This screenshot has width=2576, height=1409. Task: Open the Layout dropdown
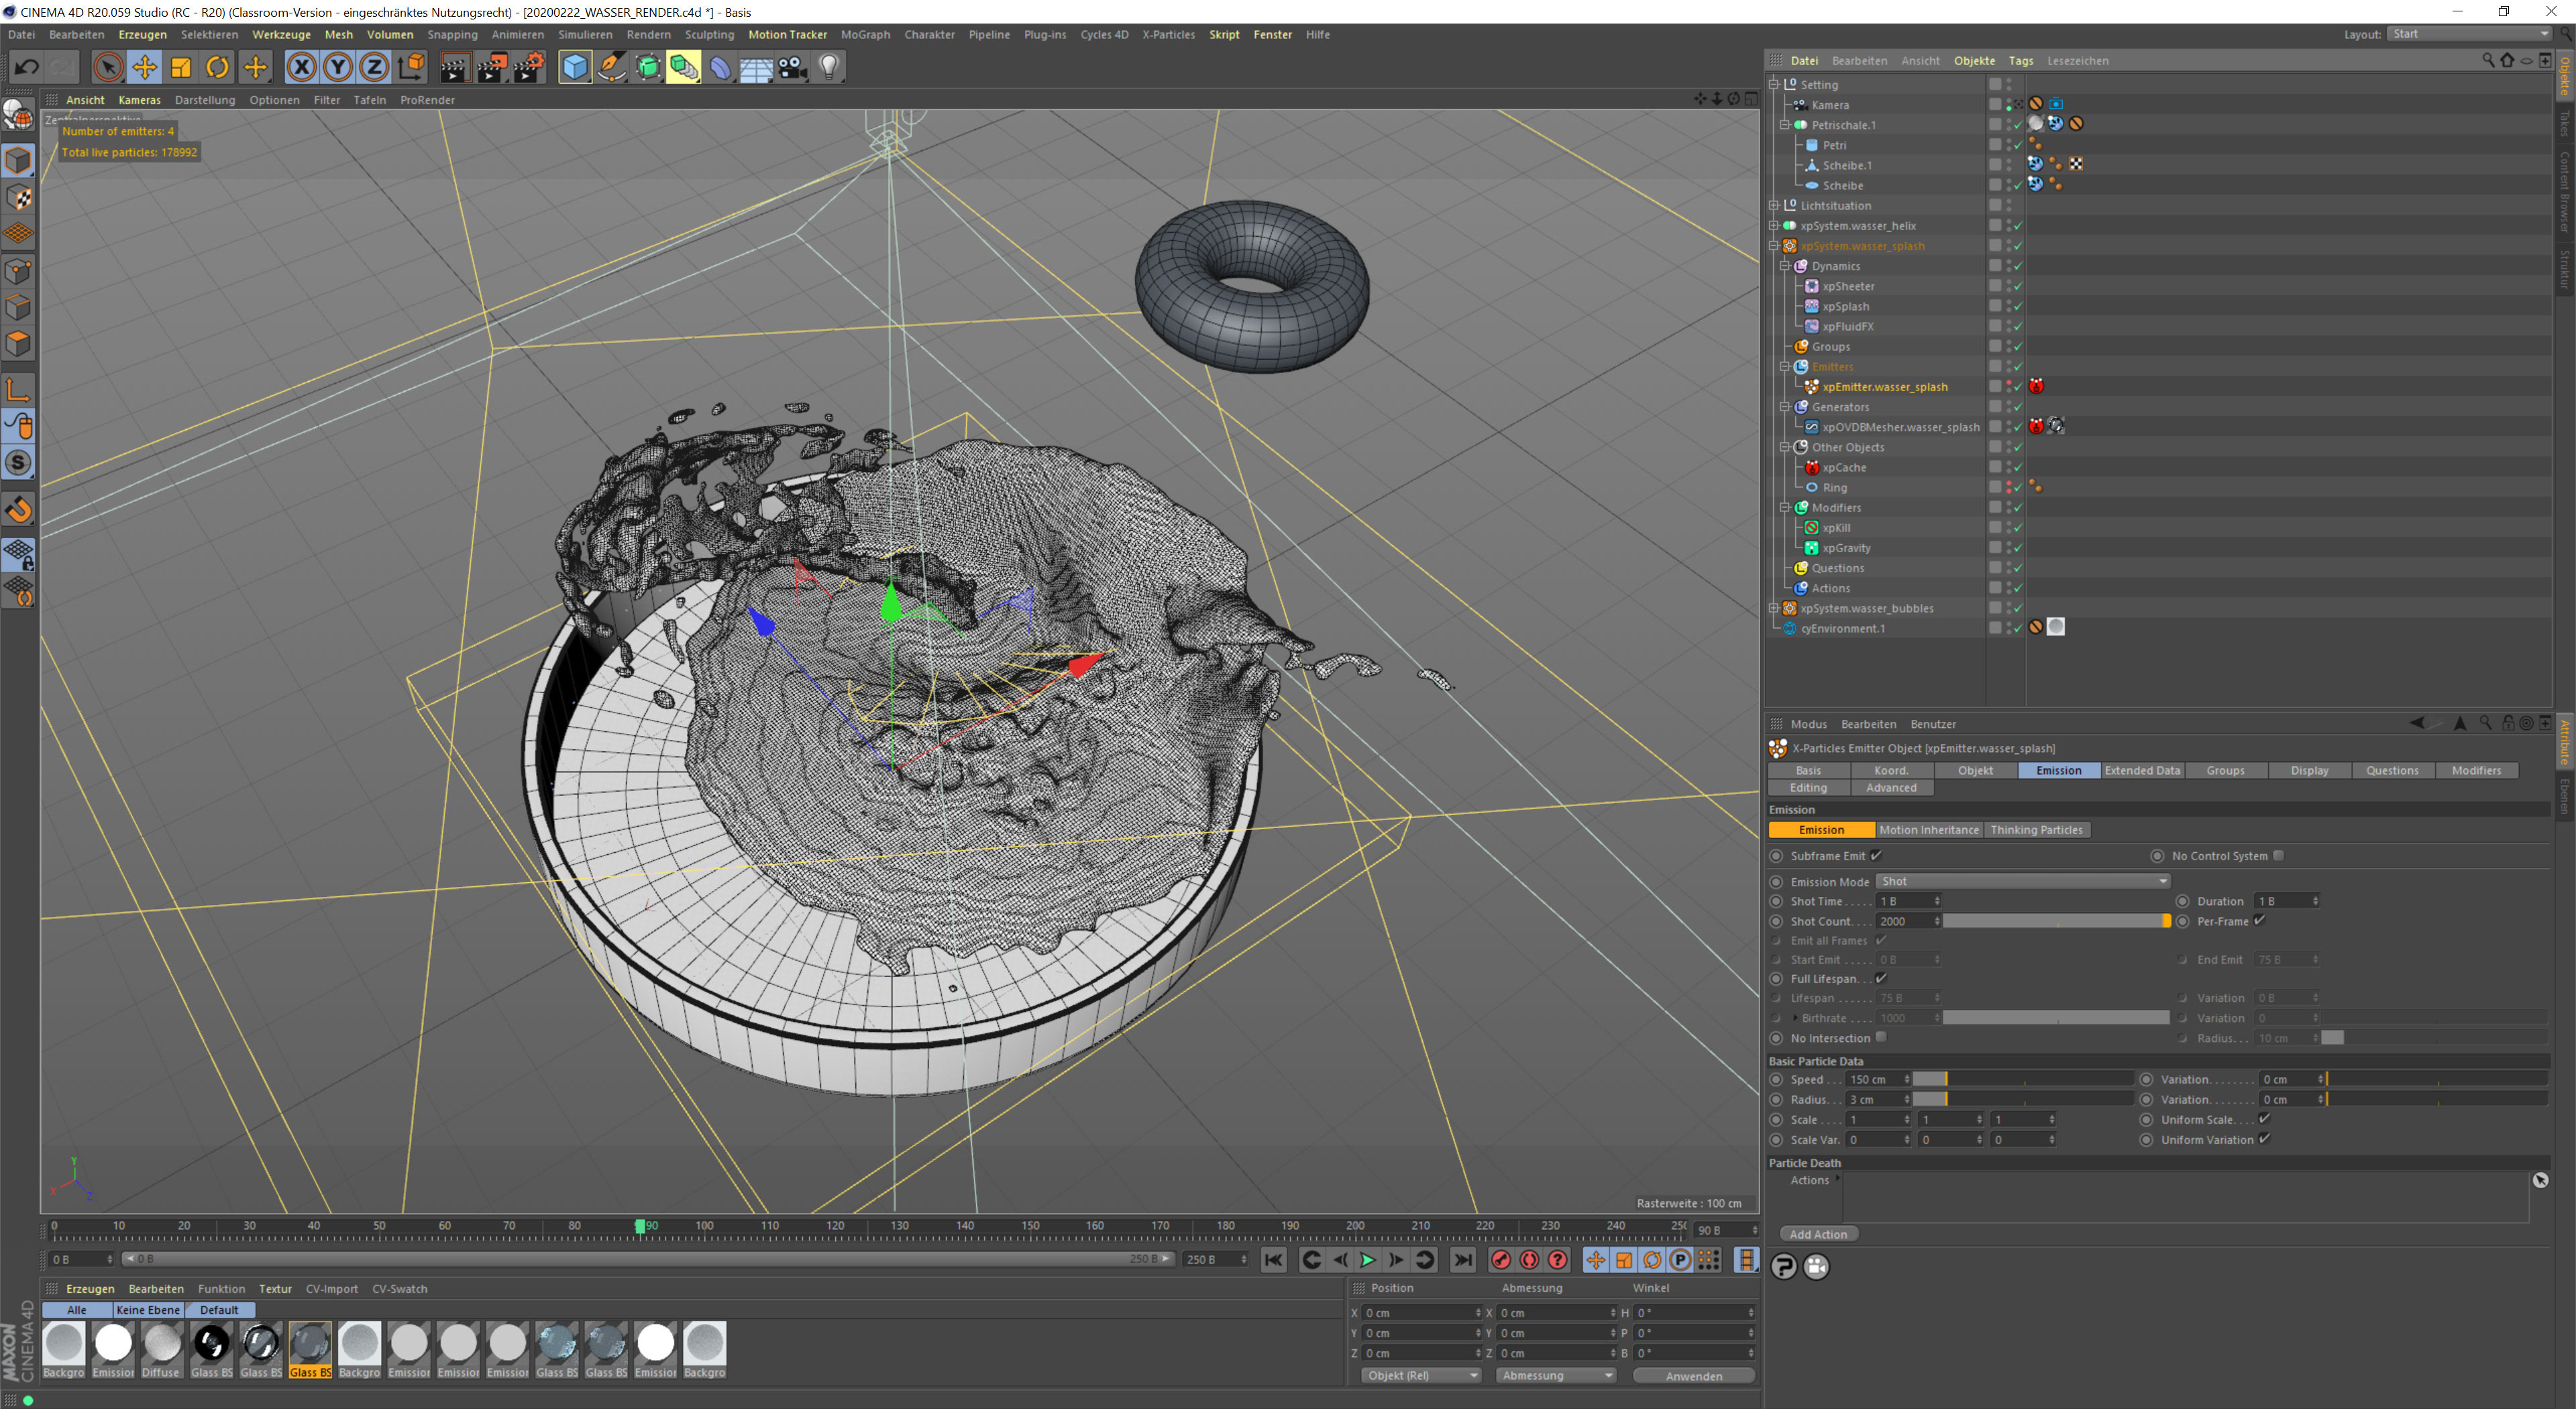[2469, 34]
